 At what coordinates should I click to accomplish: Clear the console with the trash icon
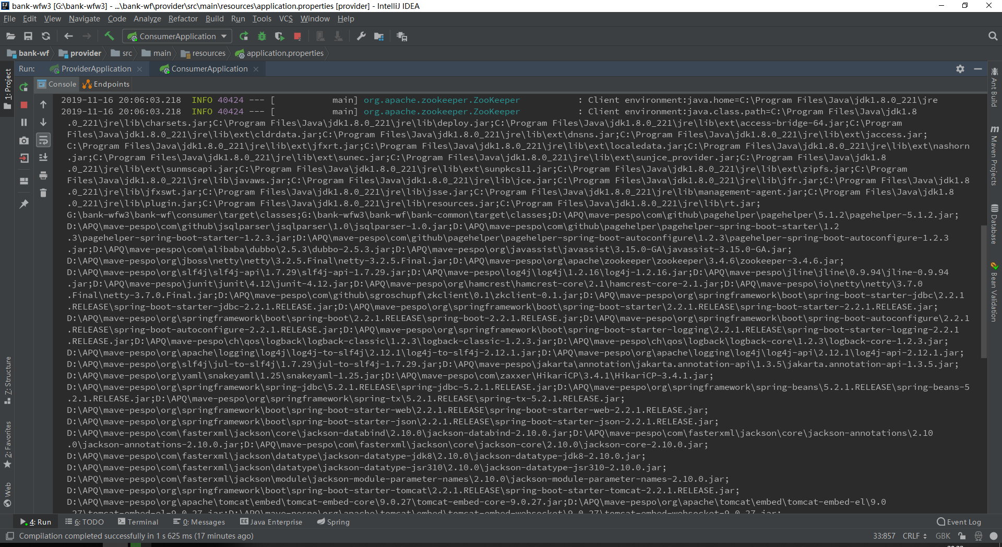point(43,193)
